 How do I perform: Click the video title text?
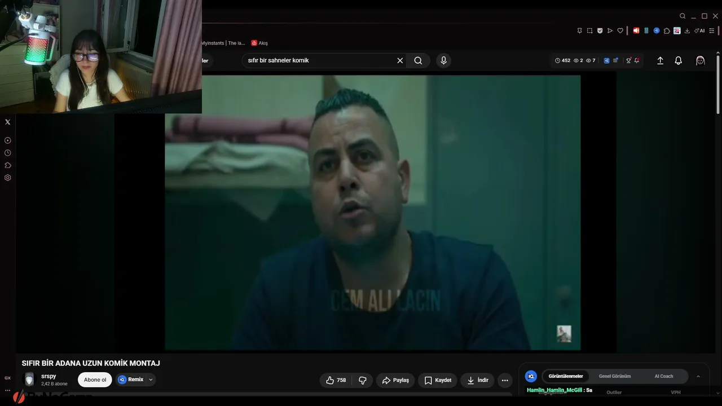(91, 363)
